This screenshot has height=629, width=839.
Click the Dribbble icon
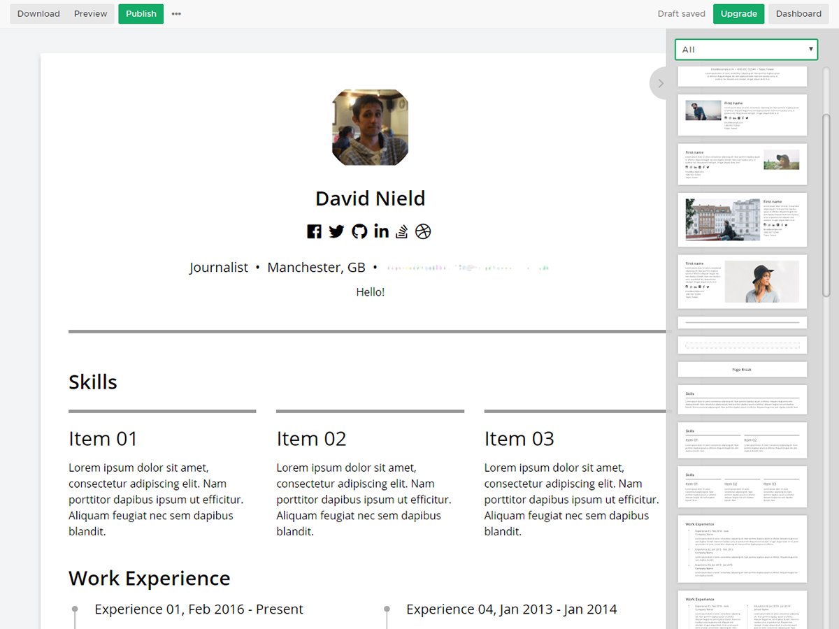[423, 231]
